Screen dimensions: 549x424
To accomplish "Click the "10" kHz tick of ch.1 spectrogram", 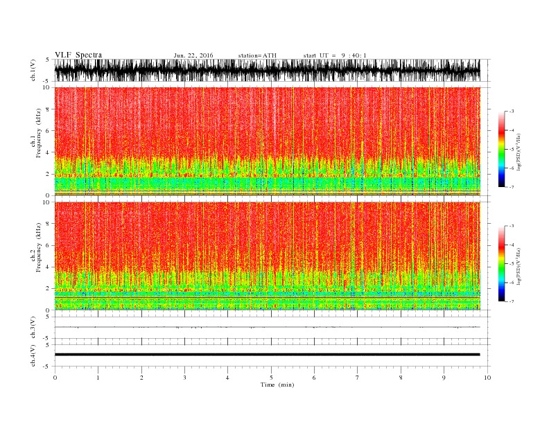I will coord(46,87).
